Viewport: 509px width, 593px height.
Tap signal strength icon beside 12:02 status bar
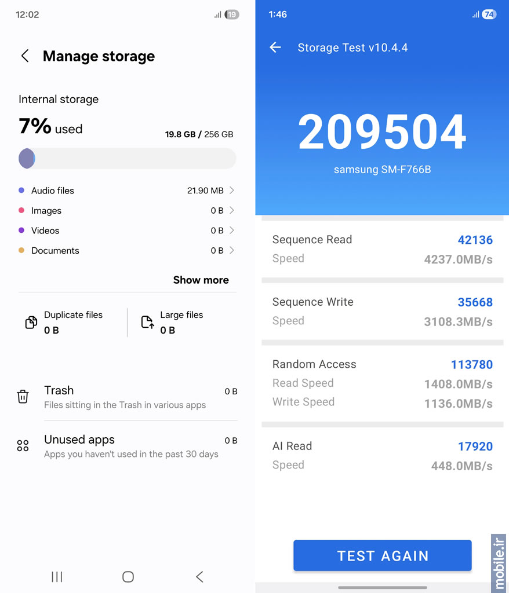218,15
